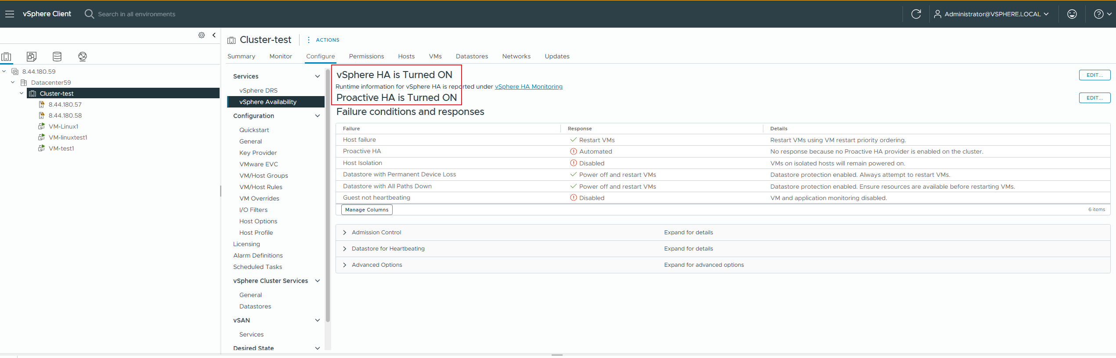Expand the Datastore for Heartbeating row
The height and width of the screenshot is (358, 1116).
pos(345,249)
